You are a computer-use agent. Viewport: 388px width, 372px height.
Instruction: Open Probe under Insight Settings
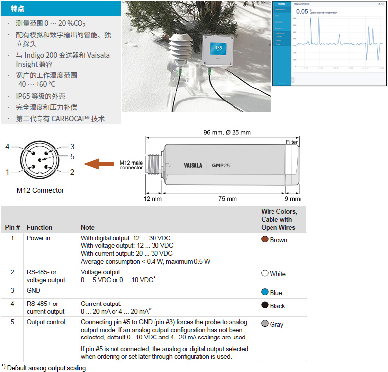(x=278, y=44)
